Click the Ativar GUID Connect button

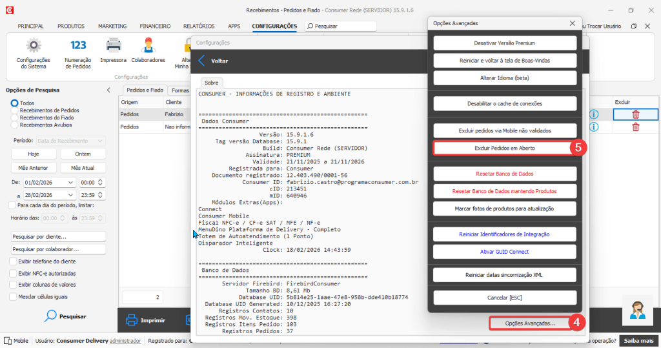505,252
